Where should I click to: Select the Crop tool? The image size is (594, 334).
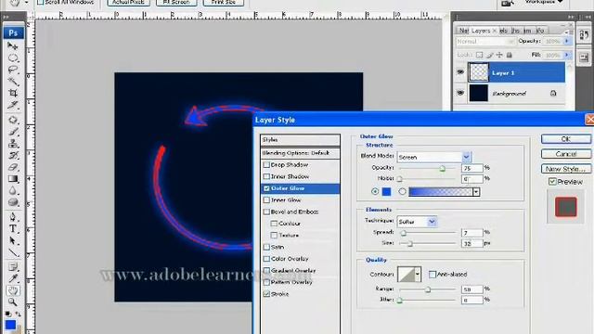[12, 93]
